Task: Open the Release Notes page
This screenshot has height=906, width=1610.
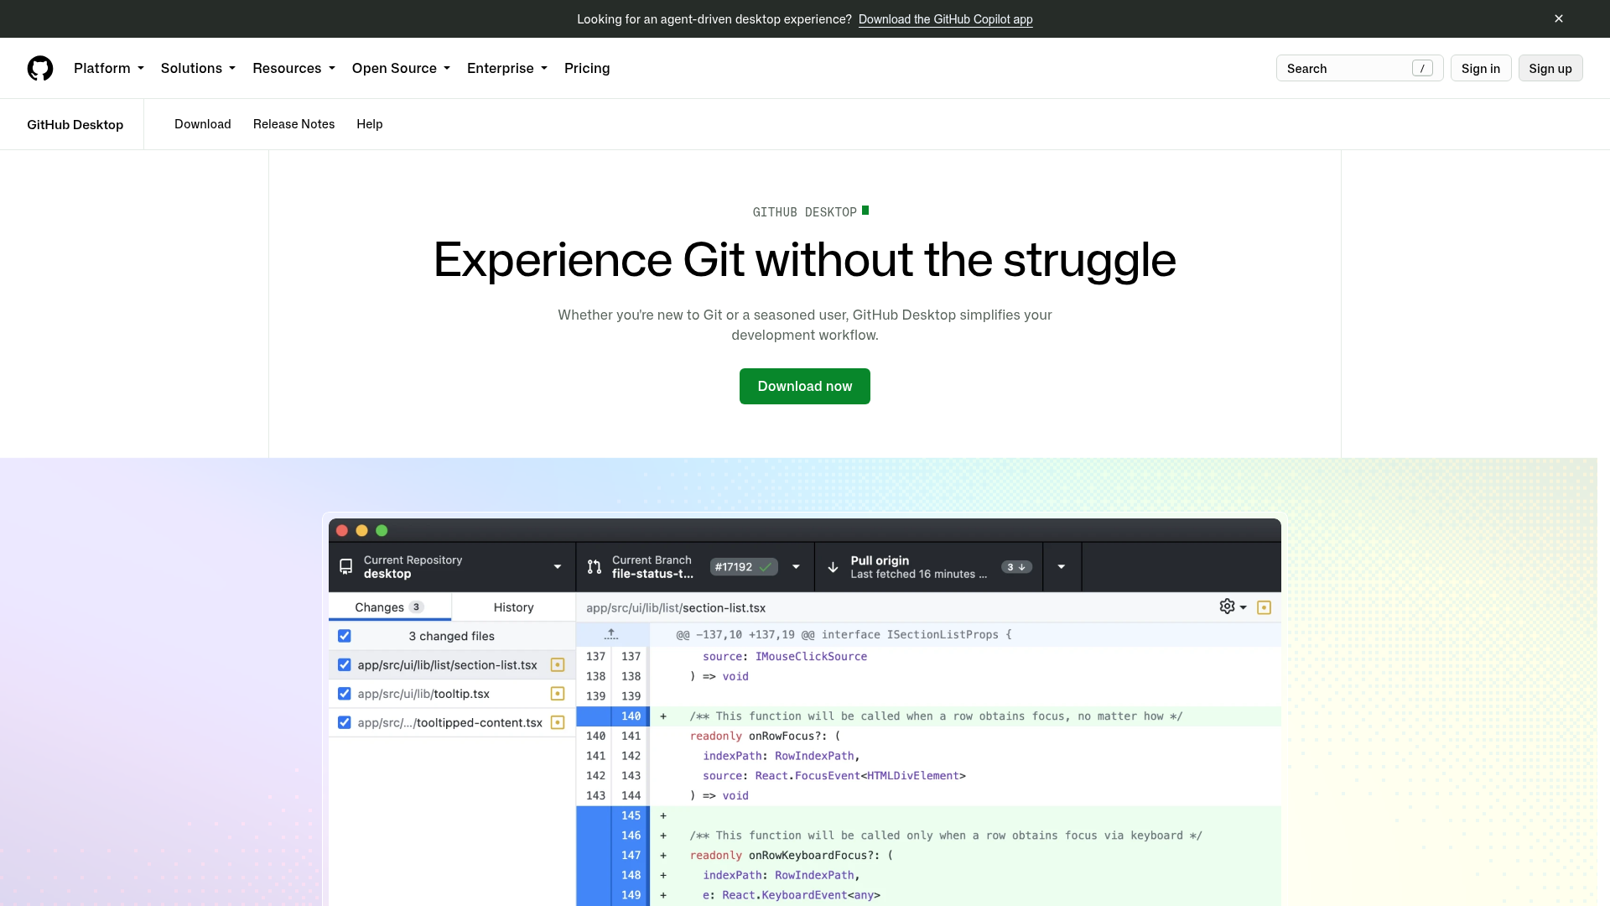Action: [293, 124]
